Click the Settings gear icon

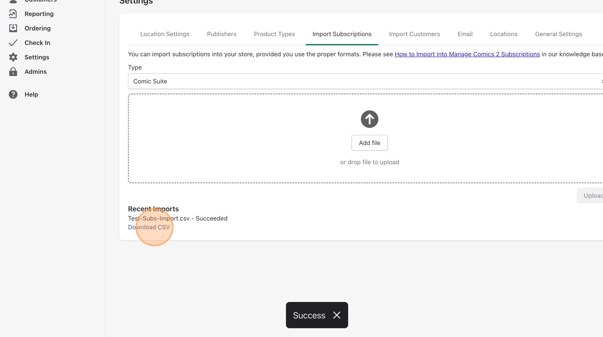click(x=13, y=57)
